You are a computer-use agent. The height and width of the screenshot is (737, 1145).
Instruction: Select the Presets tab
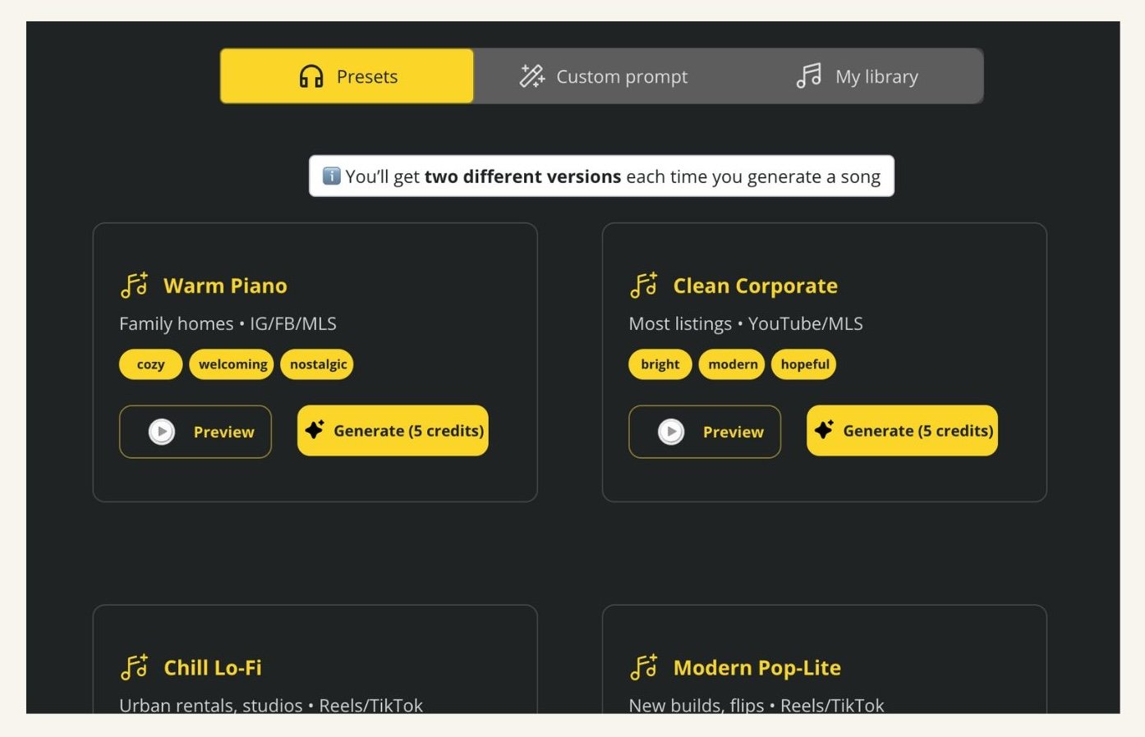347,76
